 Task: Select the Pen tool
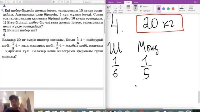point(135,8)
